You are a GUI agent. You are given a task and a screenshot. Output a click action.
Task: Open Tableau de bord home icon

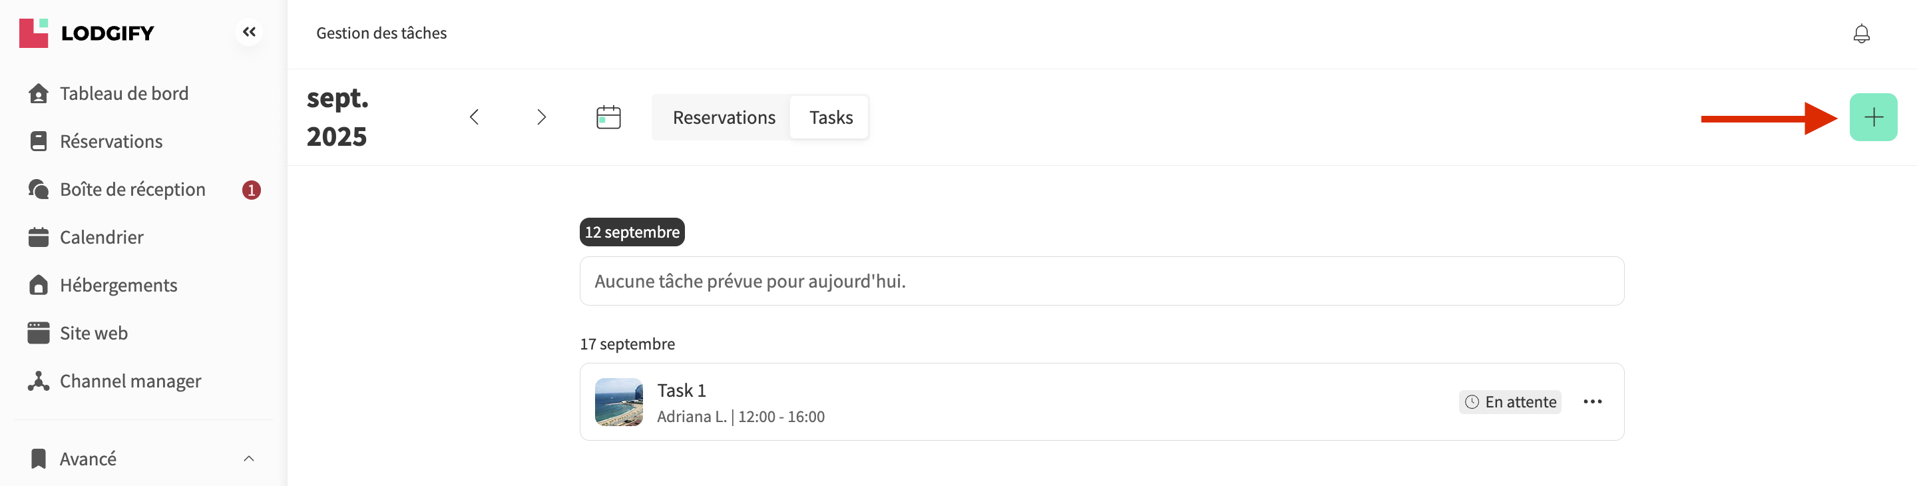click(x=39, y=94)
